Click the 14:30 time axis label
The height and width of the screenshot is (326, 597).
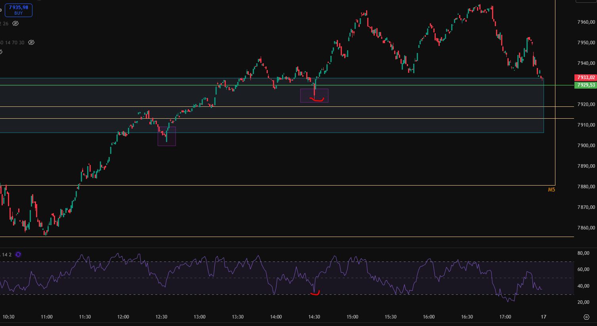tap(314, 317)
